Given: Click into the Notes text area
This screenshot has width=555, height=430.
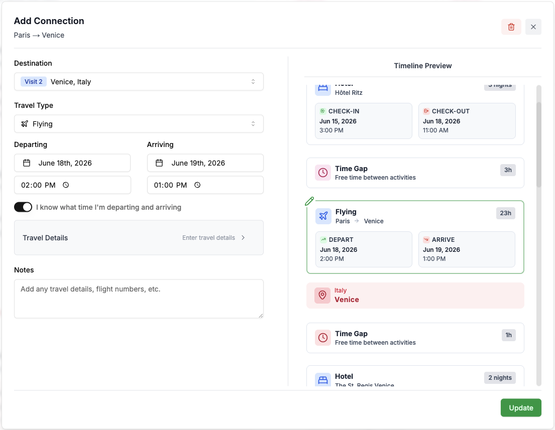Looking at the screenshot, I should (139, 299).
